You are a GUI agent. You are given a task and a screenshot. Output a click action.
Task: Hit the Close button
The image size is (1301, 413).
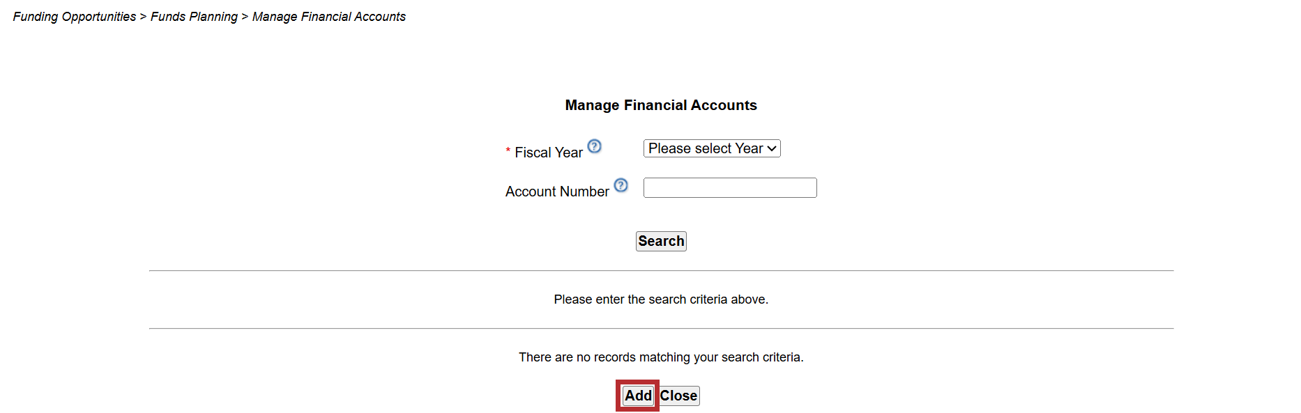(x=679, y=396)
